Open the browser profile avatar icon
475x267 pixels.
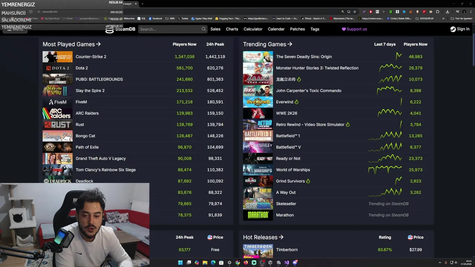click(464, 11)
